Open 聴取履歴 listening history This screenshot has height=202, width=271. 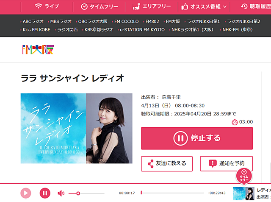[256, 7]
